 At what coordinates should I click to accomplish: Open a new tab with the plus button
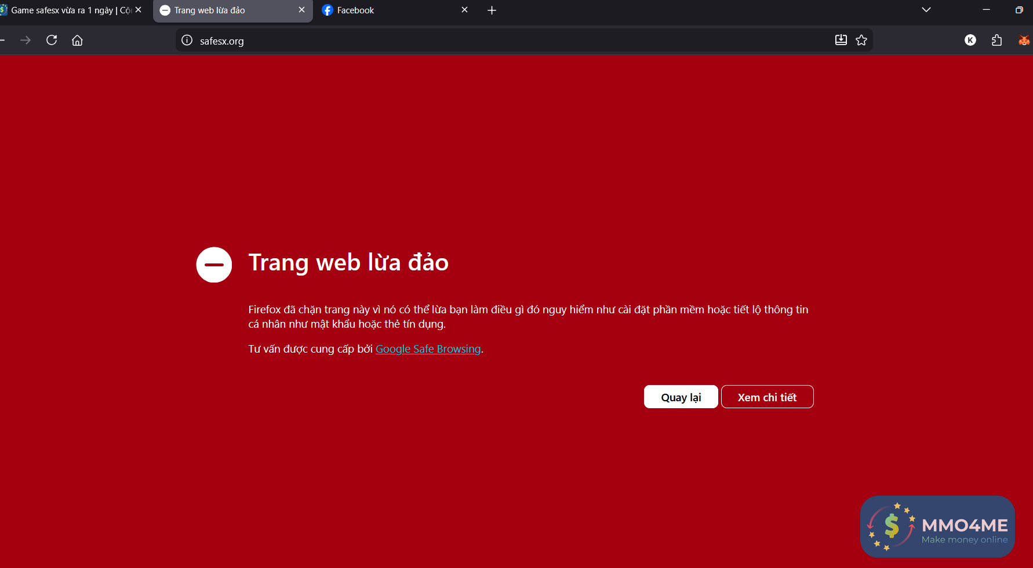492,10
